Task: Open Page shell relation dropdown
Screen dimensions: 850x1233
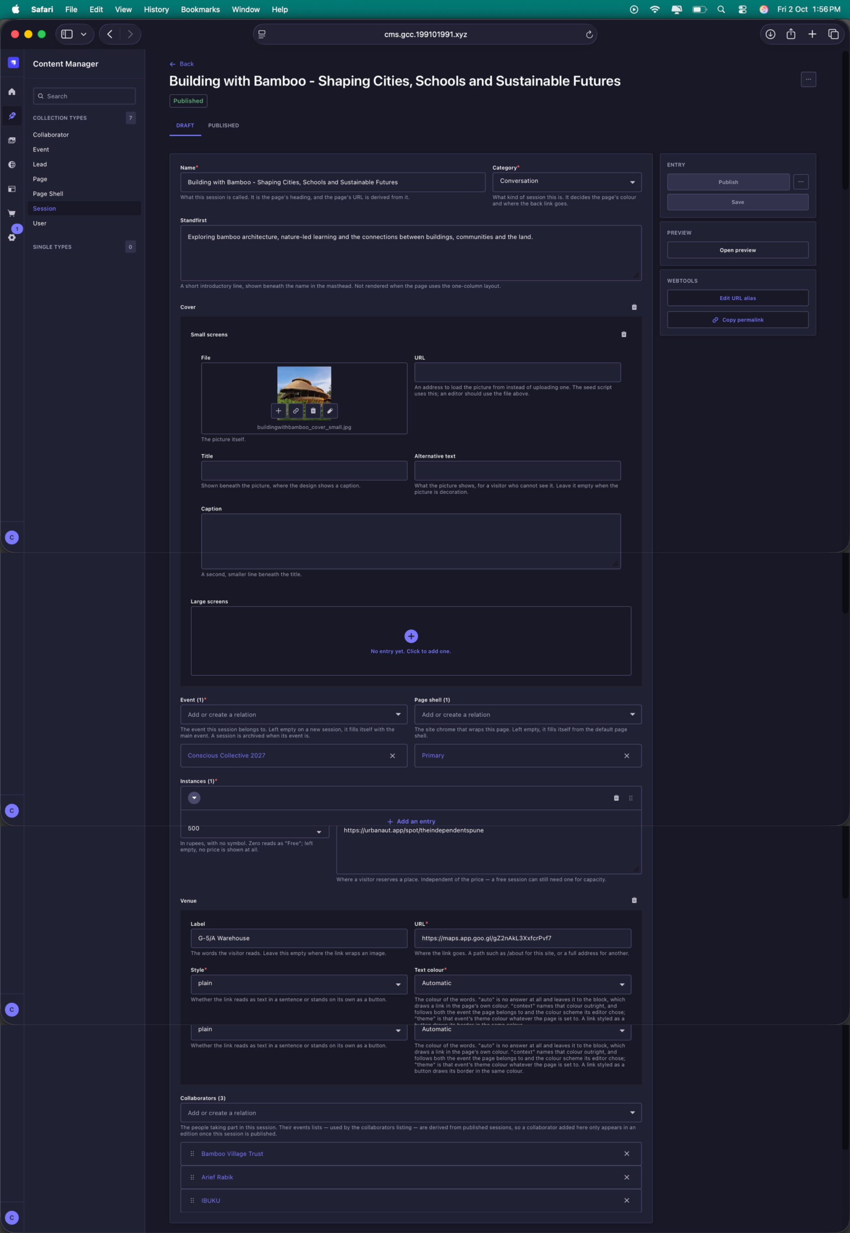Action: pyautogui.click(x=528, y=715)
